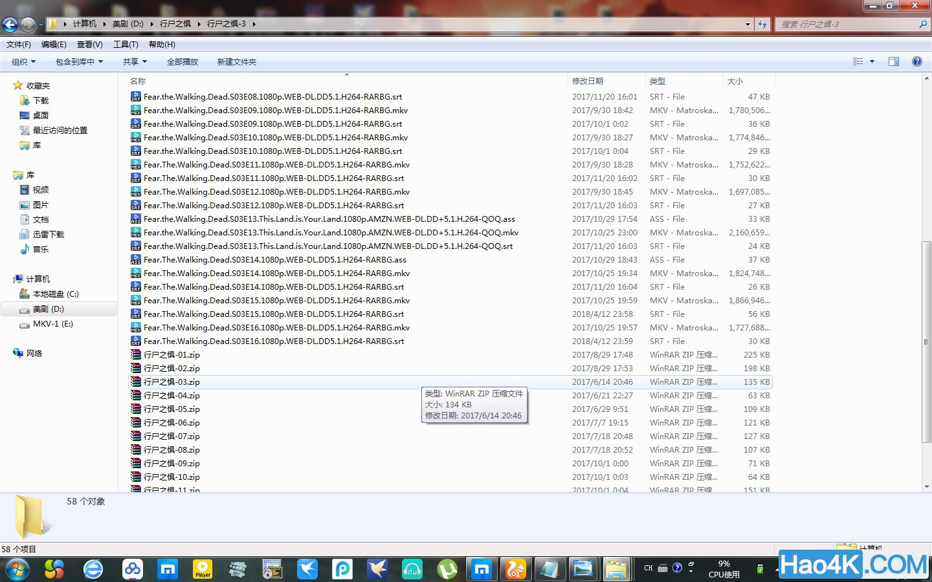Open the colorful four-leaf app taskbar icon

54,570
